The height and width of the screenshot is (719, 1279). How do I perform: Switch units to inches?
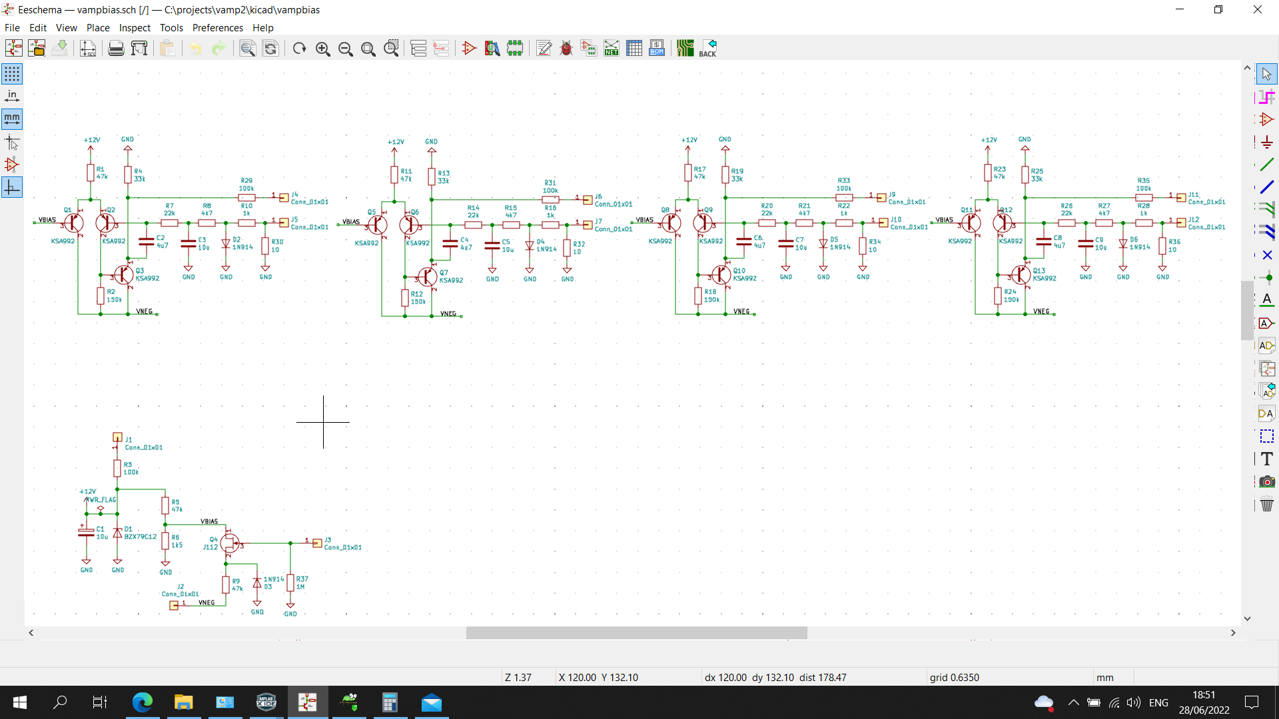12,97
